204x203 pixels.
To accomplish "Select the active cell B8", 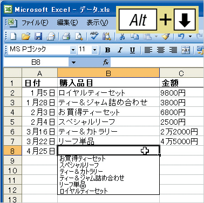I will (x=108, y=151).
